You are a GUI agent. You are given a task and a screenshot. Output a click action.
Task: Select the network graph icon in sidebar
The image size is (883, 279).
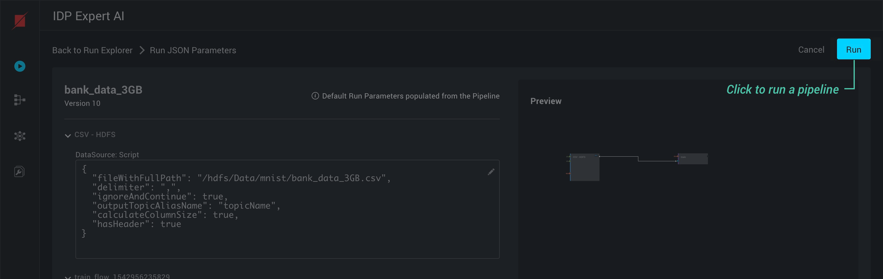coord(20,136)
